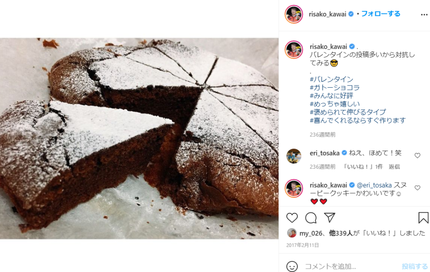Share post via paper plane icon
Image resolution: width=430 pixels, height=272 pixels.
point(330,217)
